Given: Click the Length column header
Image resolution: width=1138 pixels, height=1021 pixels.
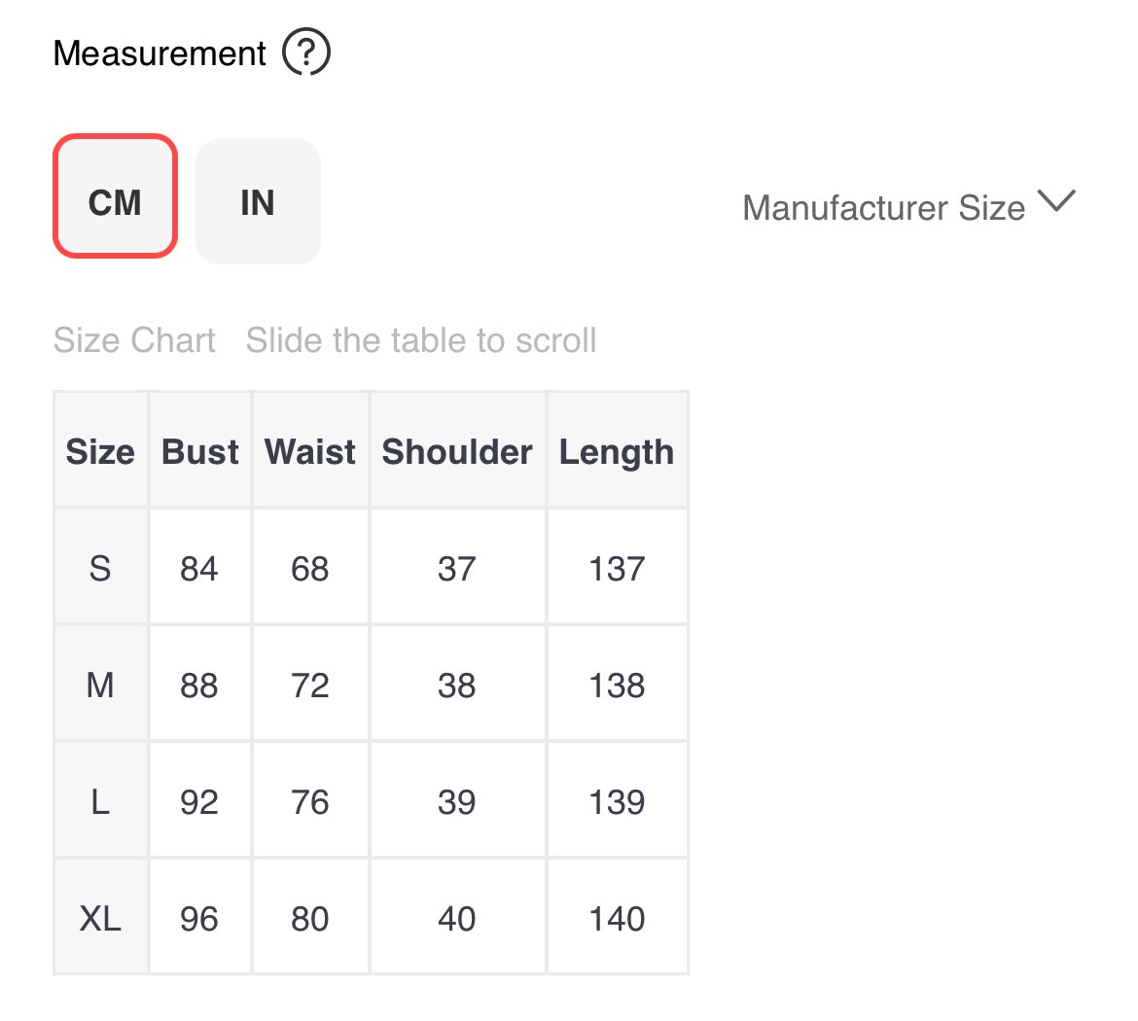Looking at the screenshot, I should 617,452.
